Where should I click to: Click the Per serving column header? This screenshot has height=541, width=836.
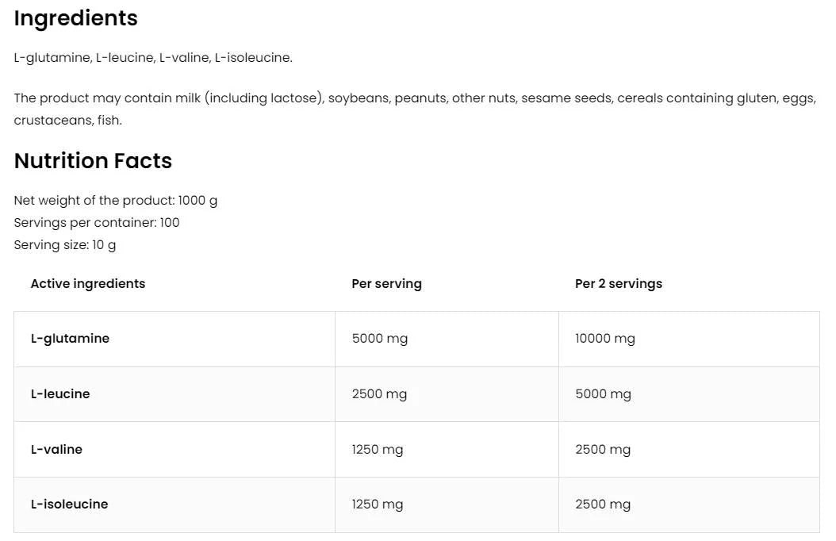[386, 283]
